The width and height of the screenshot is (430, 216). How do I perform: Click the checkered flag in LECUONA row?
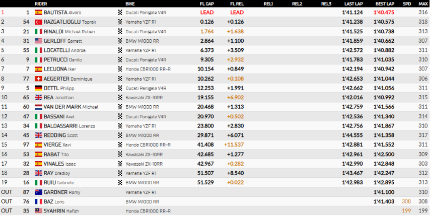click(x=120, y=69)
